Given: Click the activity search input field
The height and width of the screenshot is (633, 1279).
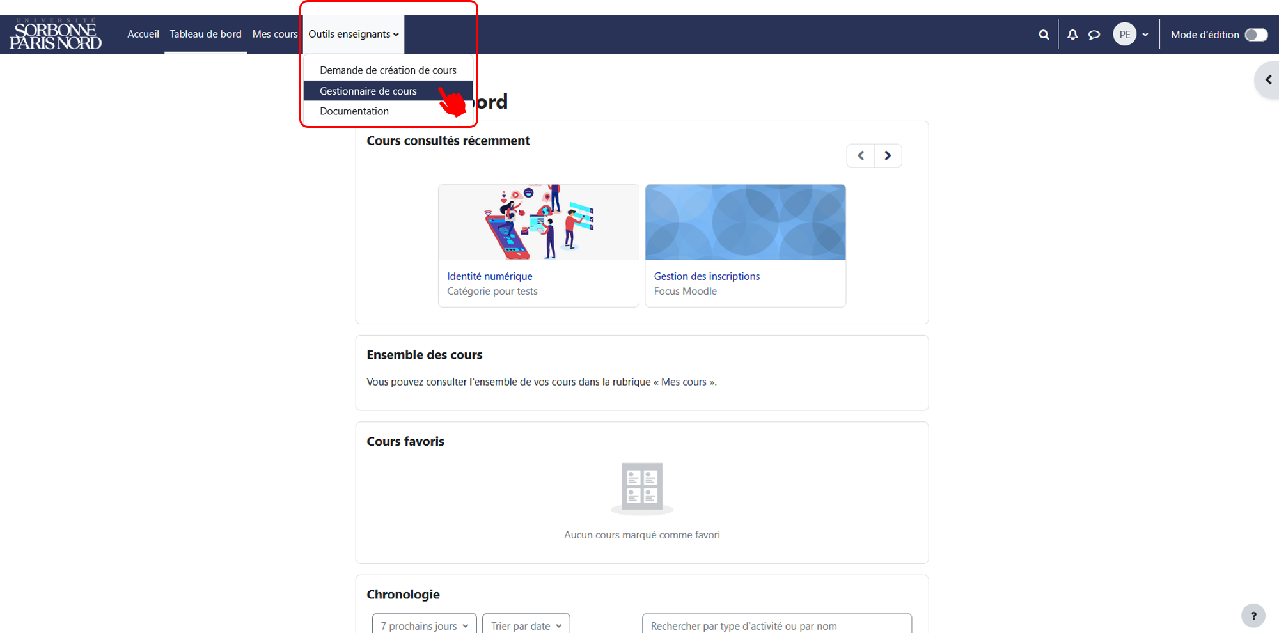Looking at the screenshot, I should 777,625.
